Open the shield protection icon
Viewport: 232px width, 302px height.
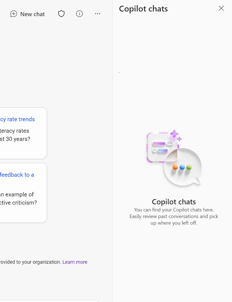(x=61, y=14)
